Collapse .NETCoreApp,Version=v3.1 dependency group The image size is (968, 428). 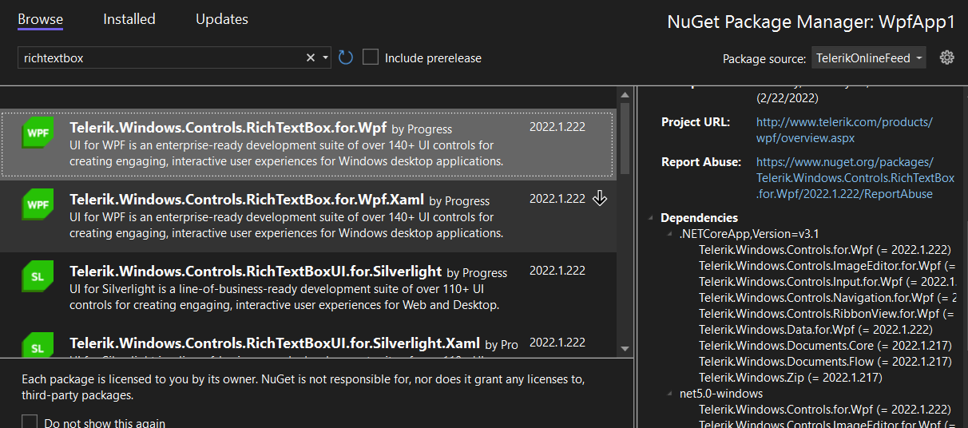point(670,234)
